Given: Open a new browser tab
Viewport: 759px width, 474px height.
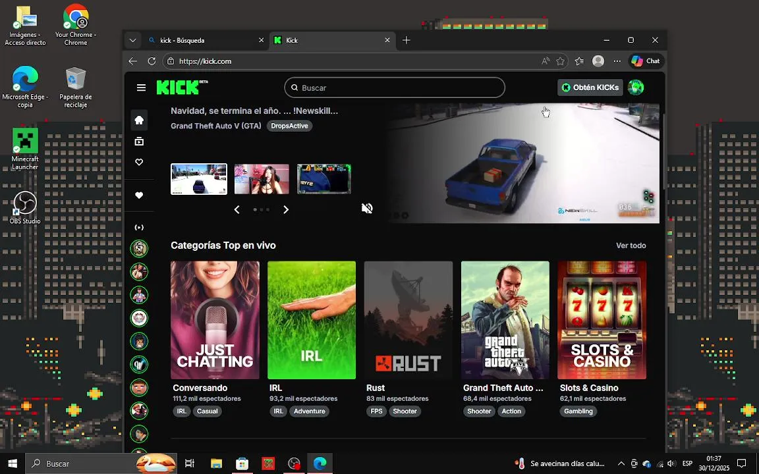Looking at the screenshot, I should [x=407, y=40].
